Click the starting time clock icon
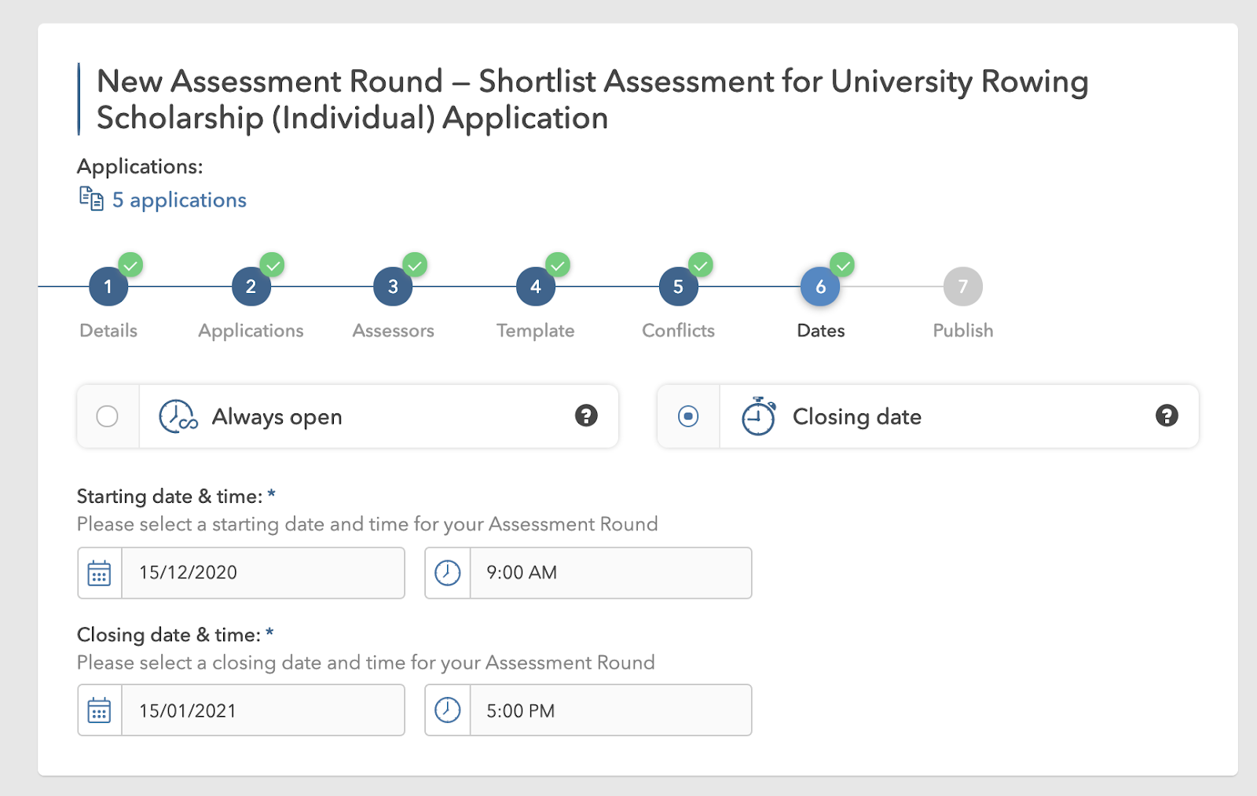1257x796 pixels. (448, 573)
